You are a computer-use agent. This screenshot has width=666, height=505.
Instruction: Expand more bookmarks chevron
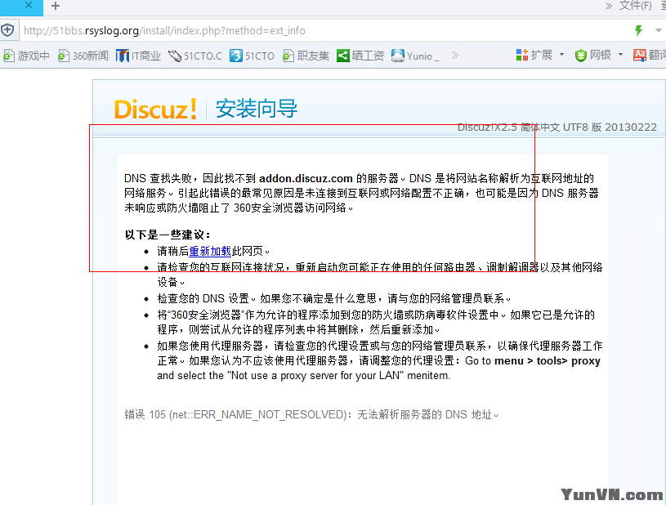(x=455, y=56)
